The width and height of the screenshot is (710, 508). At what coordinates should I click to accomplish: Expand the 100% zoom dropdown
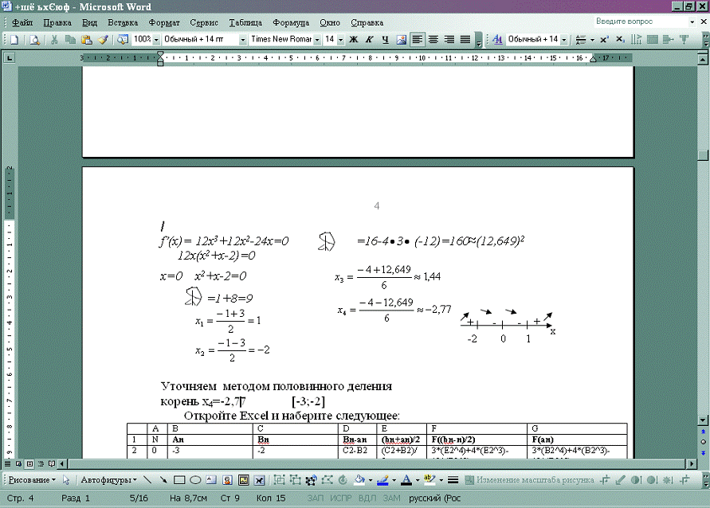click(x=155, y=39)
